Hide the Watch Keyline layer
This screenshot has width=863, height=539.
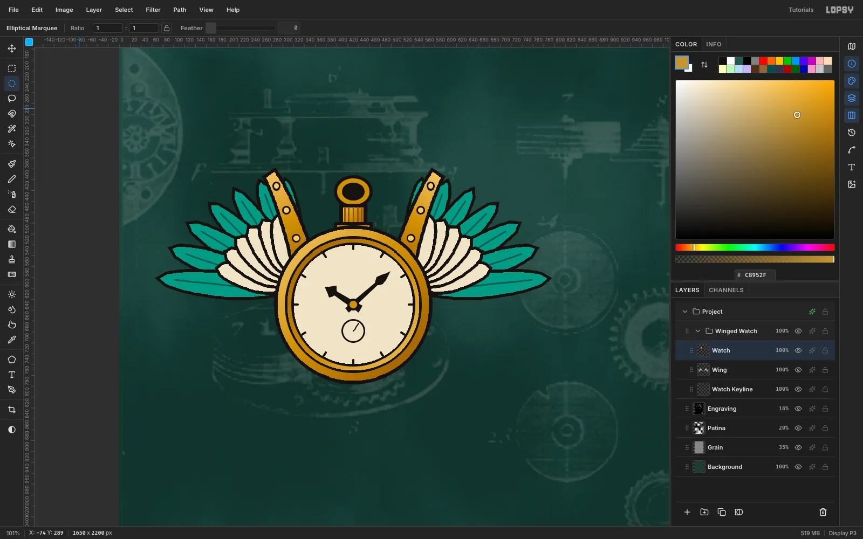click(798, 389)
